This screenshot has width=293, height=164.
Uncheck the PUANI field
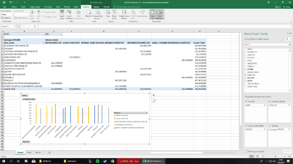pyautogui.click(x=246, y=69)
